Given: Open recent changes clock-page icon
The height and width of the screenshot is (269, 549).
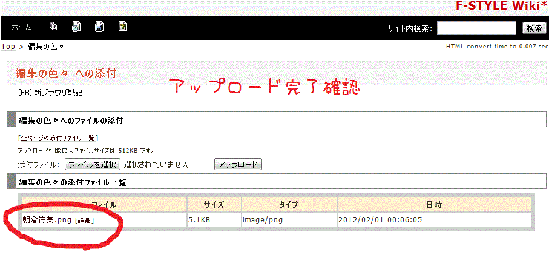Looking at the screenshot, I should click(76, 27).
